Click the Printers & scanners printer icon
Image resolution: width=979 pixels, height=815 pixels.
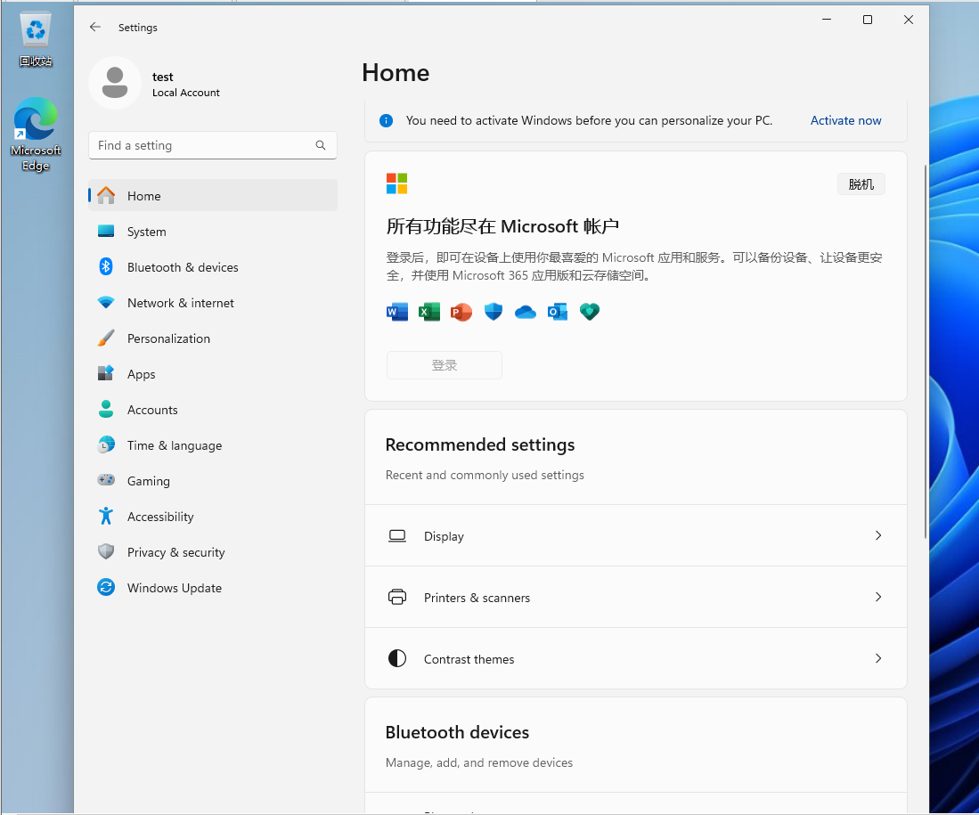click(x=397, y=597)
